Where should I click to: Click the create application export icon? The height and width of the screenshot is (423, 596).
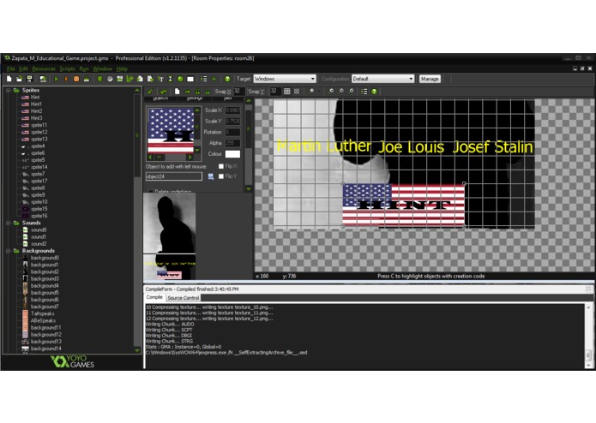[43, 79]
